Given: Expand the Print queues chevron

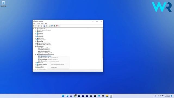Looking at the screenshot, I should click(36, 66).
